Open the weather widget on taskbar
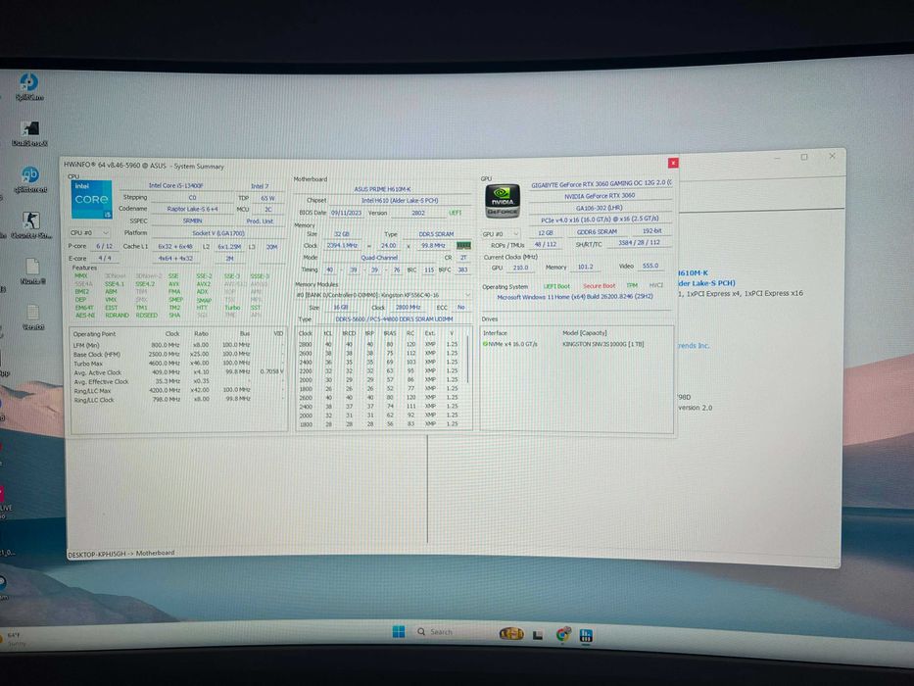 tap(15, 639)
